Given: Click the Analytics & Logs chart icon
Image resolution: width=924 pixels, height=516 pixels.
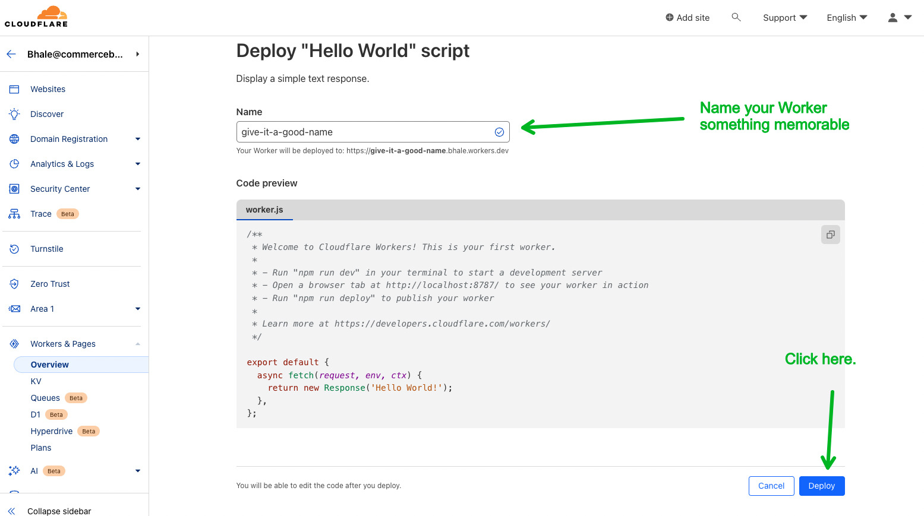Looking at the screenshot, I should point(14,164).
